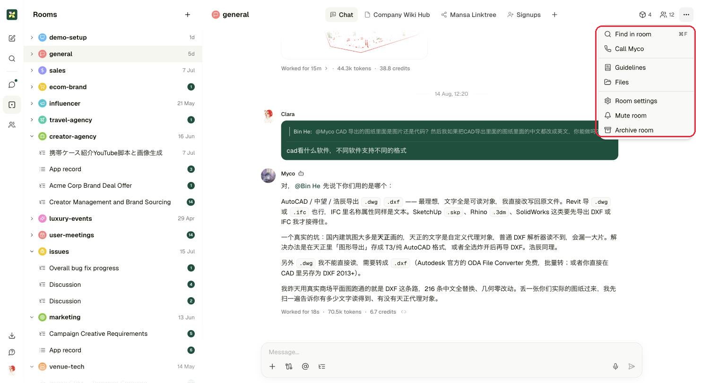Open the cube icon showing 4
Image resolution: width=701 pixels, height=383 pixels.
pos(645,15)
